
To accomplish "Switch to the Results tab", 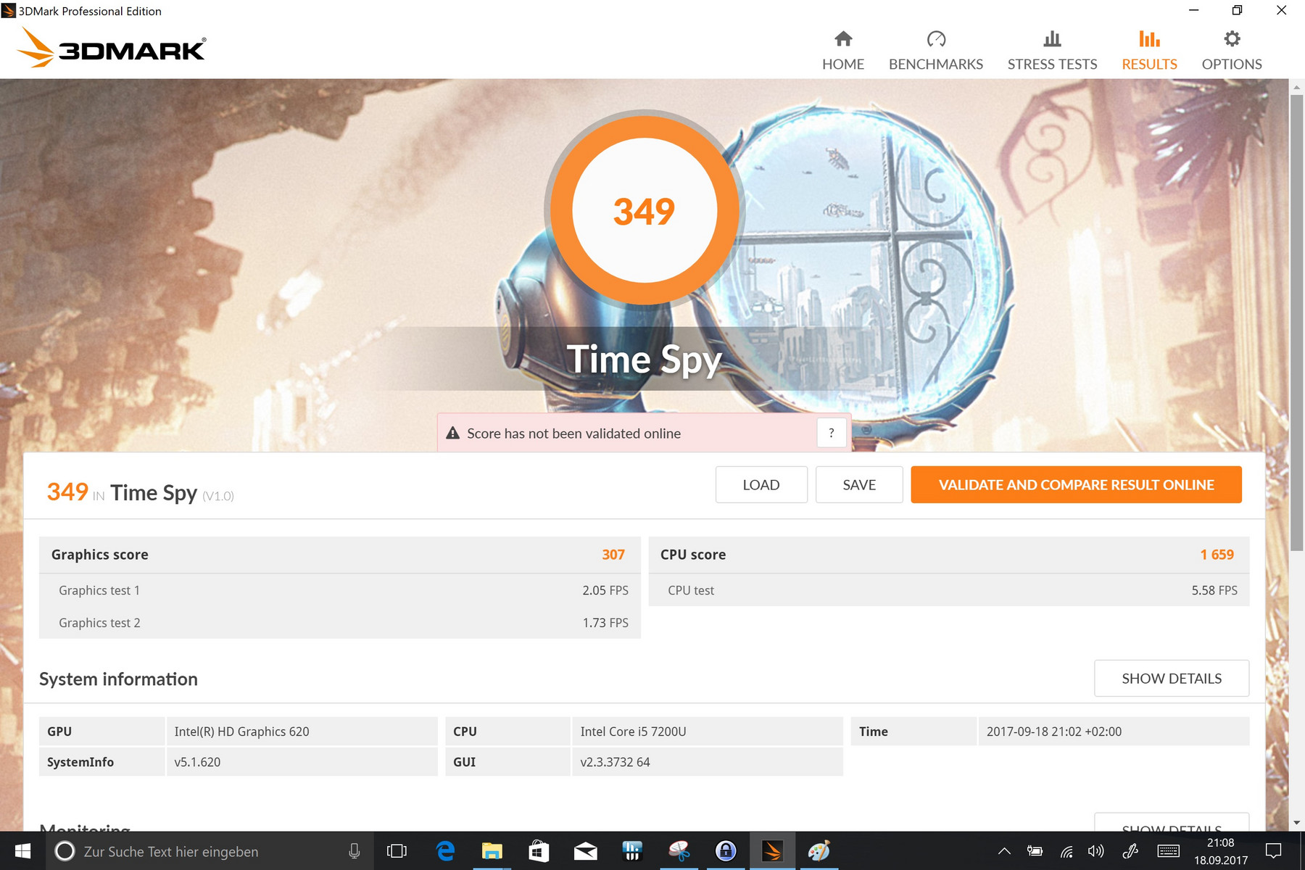I will [1149, 51].
